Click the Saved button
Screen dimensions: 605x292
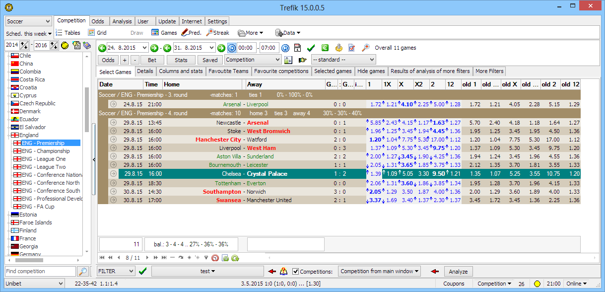point(210,60)
